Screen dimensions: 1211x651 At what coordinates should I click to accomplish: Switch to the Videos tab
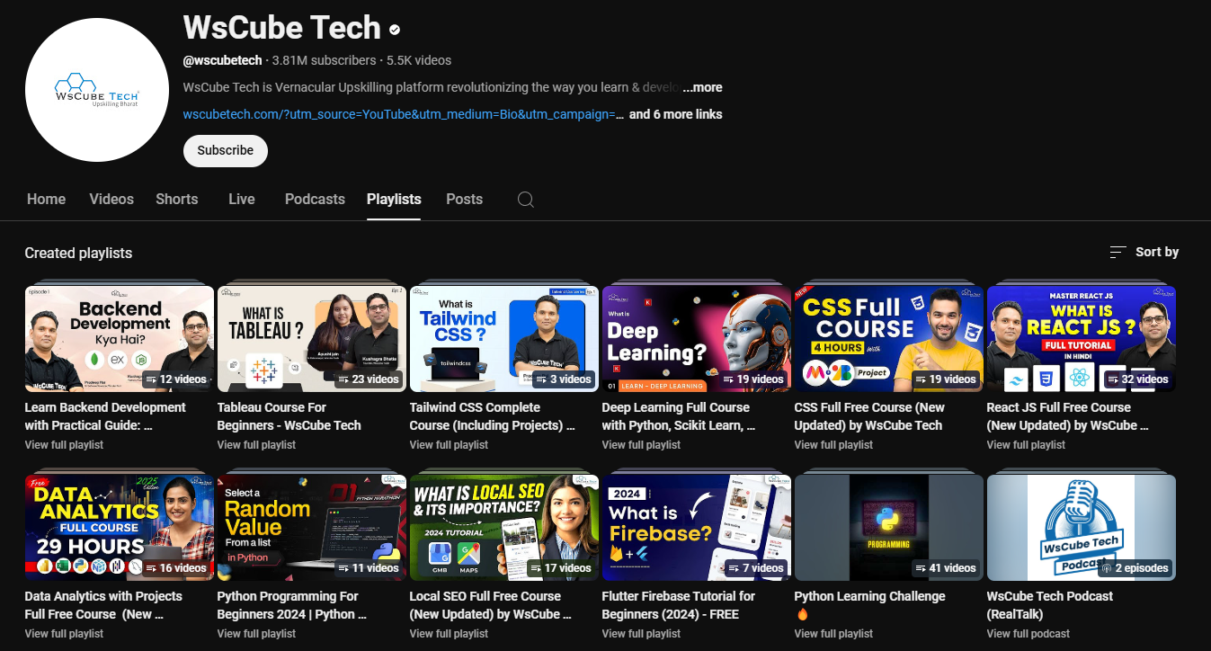click(111, 200)
